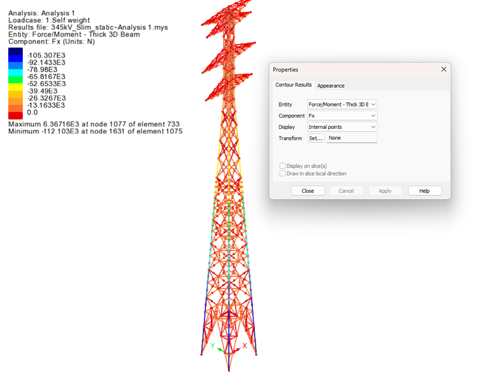This screenshot has height=383, width=487.
Task: Expand the Entity Force/Moment dropdown
Action: click(342, 104)
